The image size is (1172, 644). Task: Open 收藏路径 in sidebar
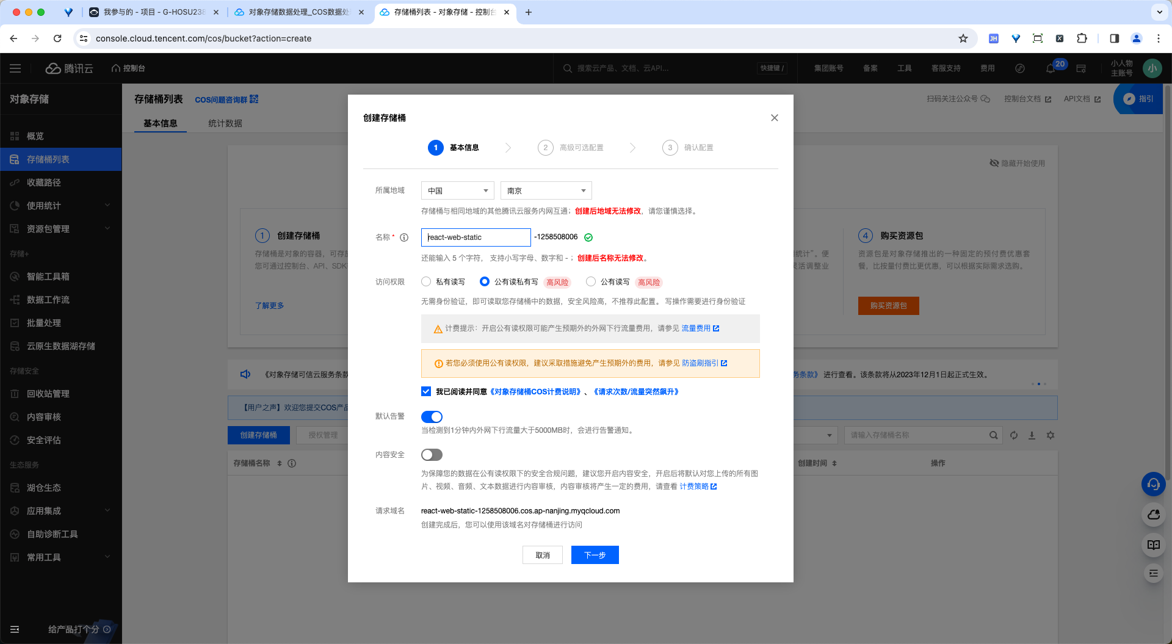coord(61,183)
